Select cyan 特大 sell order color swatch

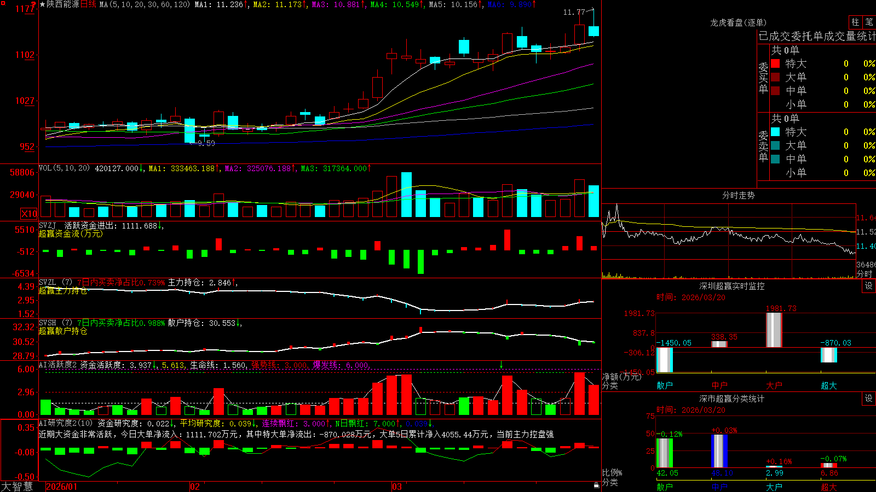[x=775, y=132]
